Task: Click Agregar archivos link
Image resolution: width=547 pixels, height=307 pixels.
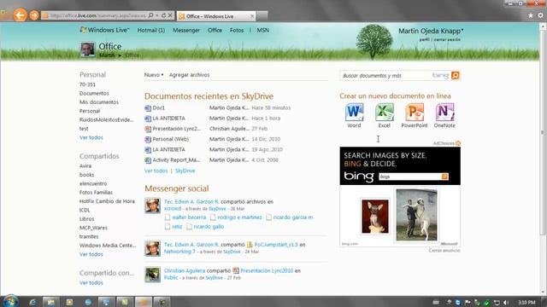Action: [189, 75]
